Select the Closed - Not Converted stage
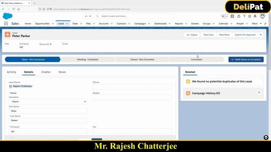271x152 pixels. (x=142, y=60)
